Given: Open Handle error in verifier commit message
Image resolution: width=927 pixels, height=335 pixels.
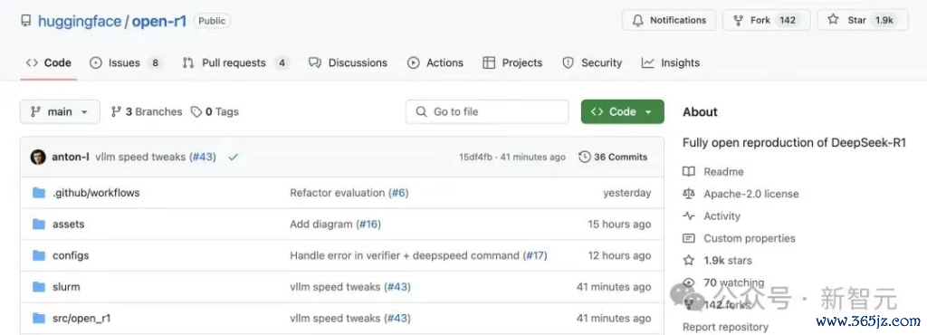Looking at the screenshot, I should coord(405,255).
